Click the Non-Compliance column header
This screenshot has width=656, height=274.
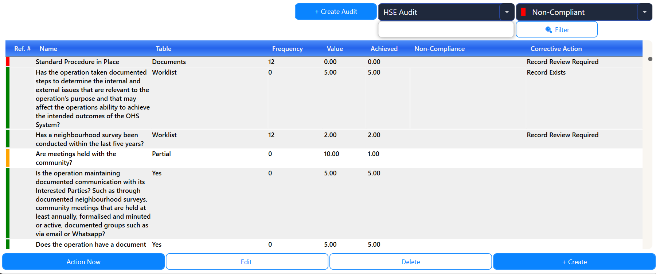(x=439, y=49)
